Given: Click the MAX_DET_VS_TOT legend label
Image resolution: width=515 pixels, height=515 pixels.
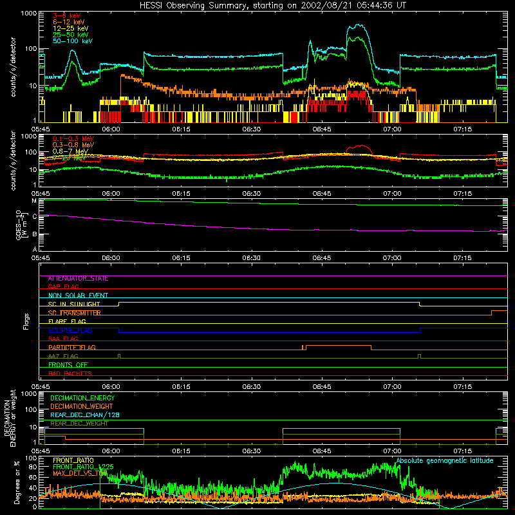Looking at the screenshot, I should coord(80,473).
